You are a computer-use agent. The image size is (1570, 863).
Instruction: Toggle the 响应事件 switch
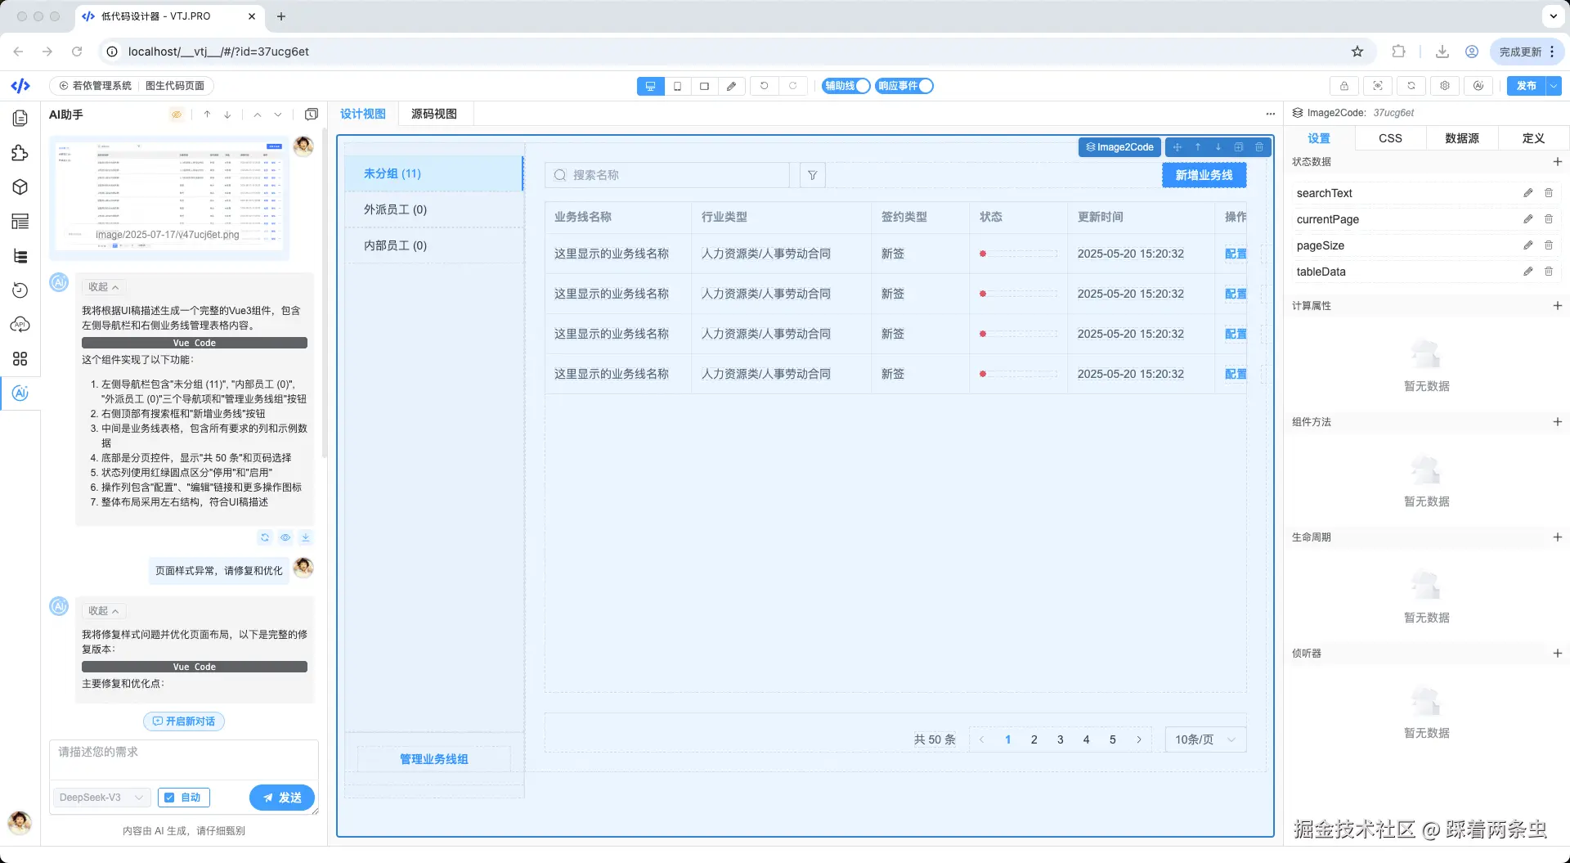pyautogui.click(x=904, y=86)
